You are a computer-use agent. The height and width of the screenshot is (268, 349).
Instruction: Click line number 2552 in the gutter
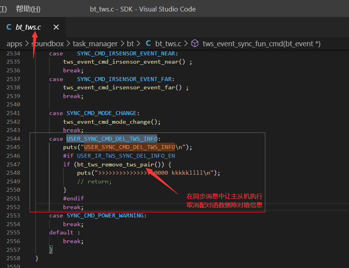[13, 207]
